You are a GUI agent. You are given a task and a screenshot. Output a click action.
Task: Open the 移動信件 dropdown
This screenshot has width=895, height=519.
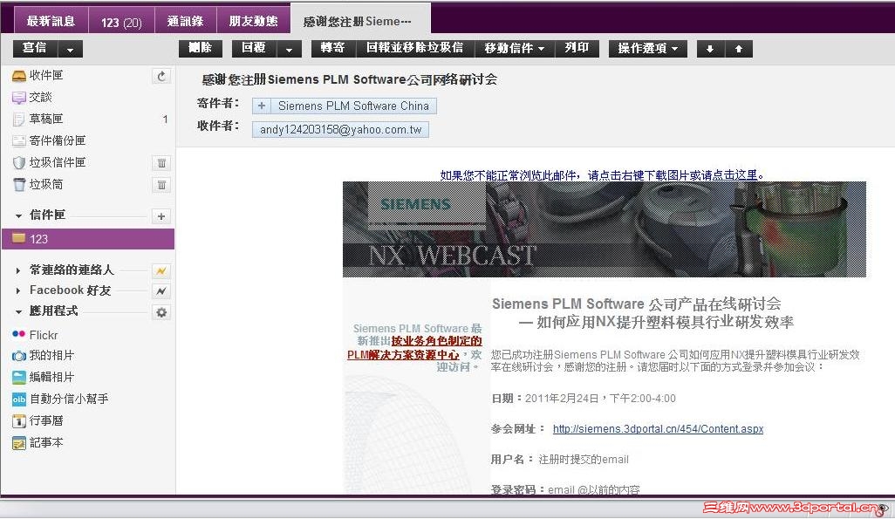[515, 49]
